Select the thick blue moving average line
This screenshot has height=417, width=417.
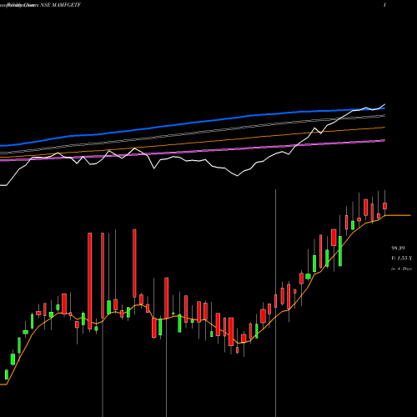(x=193, y=123)
